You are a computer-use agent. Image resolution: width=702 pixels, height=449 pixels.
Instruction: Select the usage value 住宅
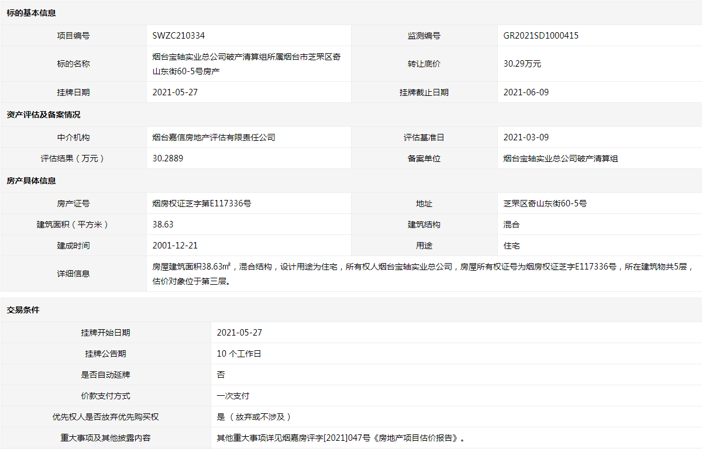512,246
